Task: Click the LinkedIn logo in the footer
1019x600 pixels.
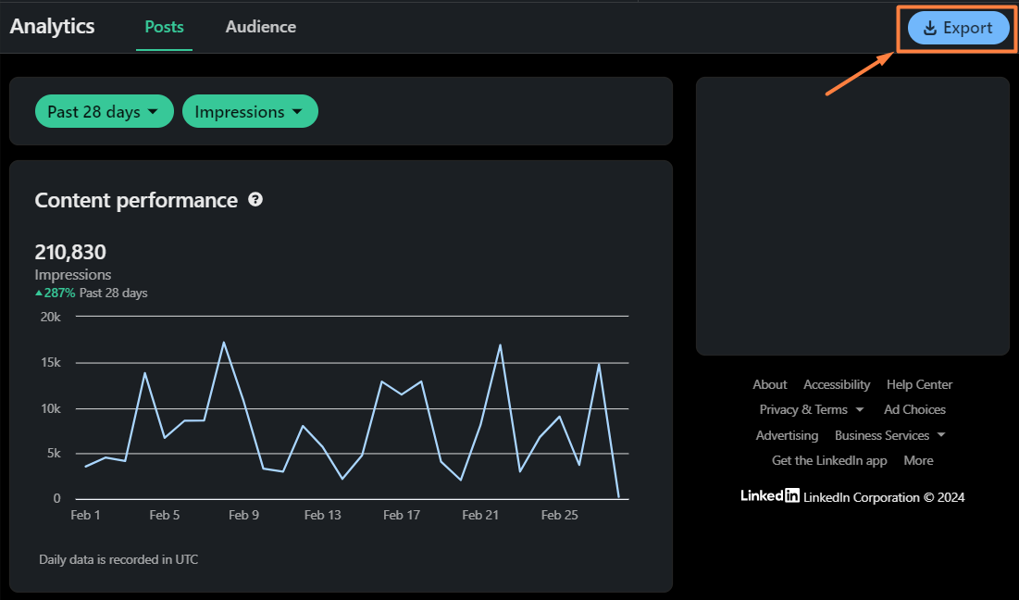Action: pyautogui.click(x=769, y=496)
